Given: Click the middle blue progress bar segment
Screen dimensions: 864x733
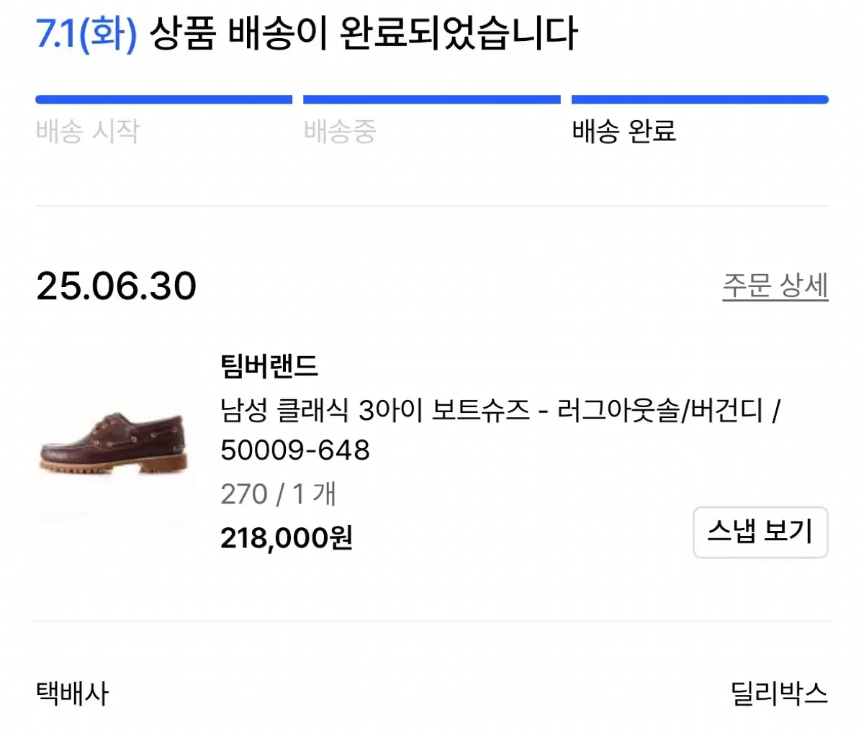Looking at the screenshot, I should (x=432, y=99).
